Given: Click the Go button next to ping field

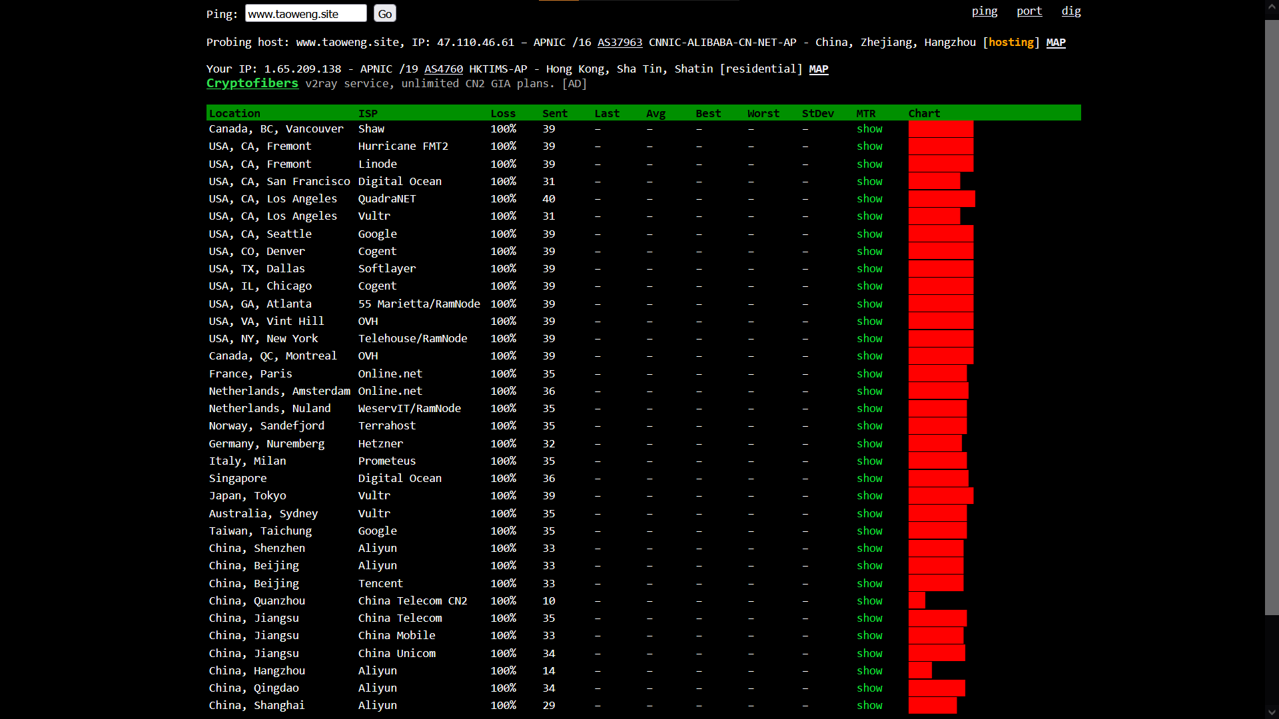Looking at the screenshot, I should pyautogui.click(x=384, y=14).
